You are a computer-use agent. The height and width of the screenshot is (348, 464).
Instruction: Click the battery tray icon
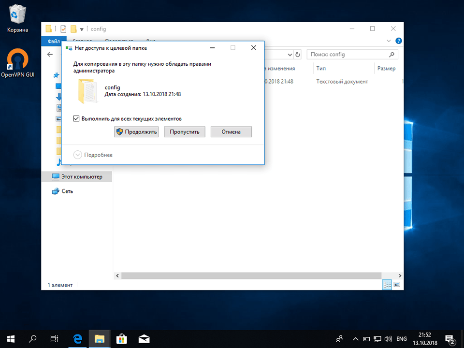[367, 339]
